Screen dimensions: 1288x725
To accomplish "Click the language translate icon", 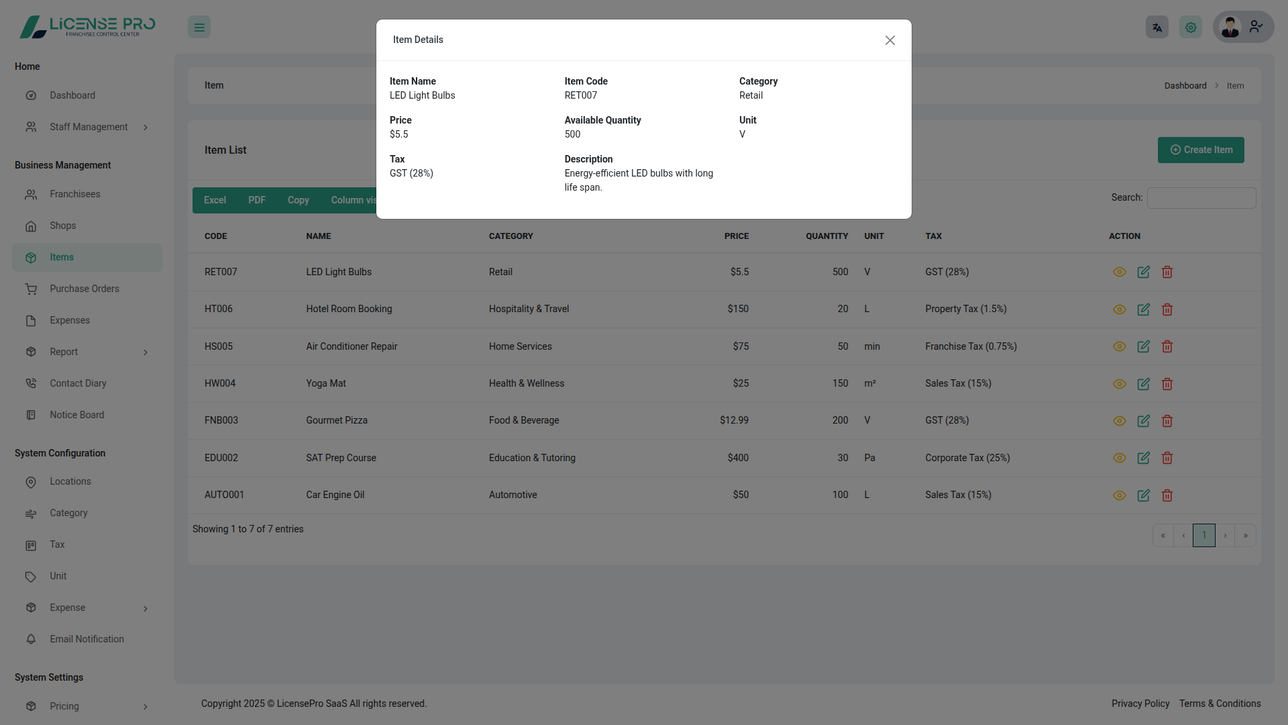I will coord(1157,28).
